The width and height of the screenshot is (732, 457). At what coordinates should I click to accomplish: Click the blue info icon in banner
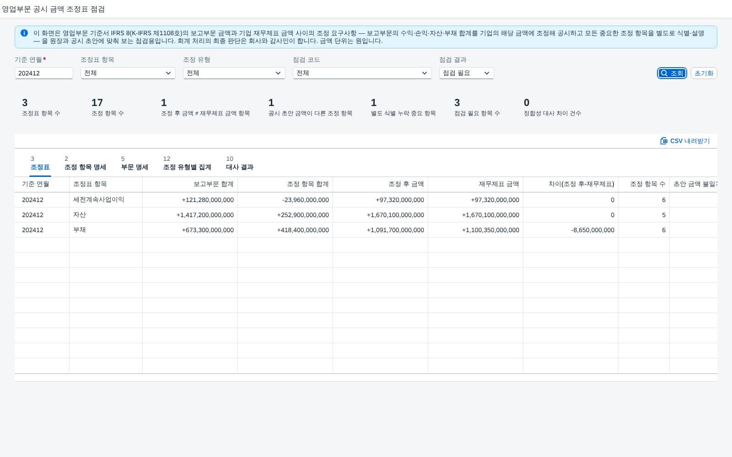(24, 33)
